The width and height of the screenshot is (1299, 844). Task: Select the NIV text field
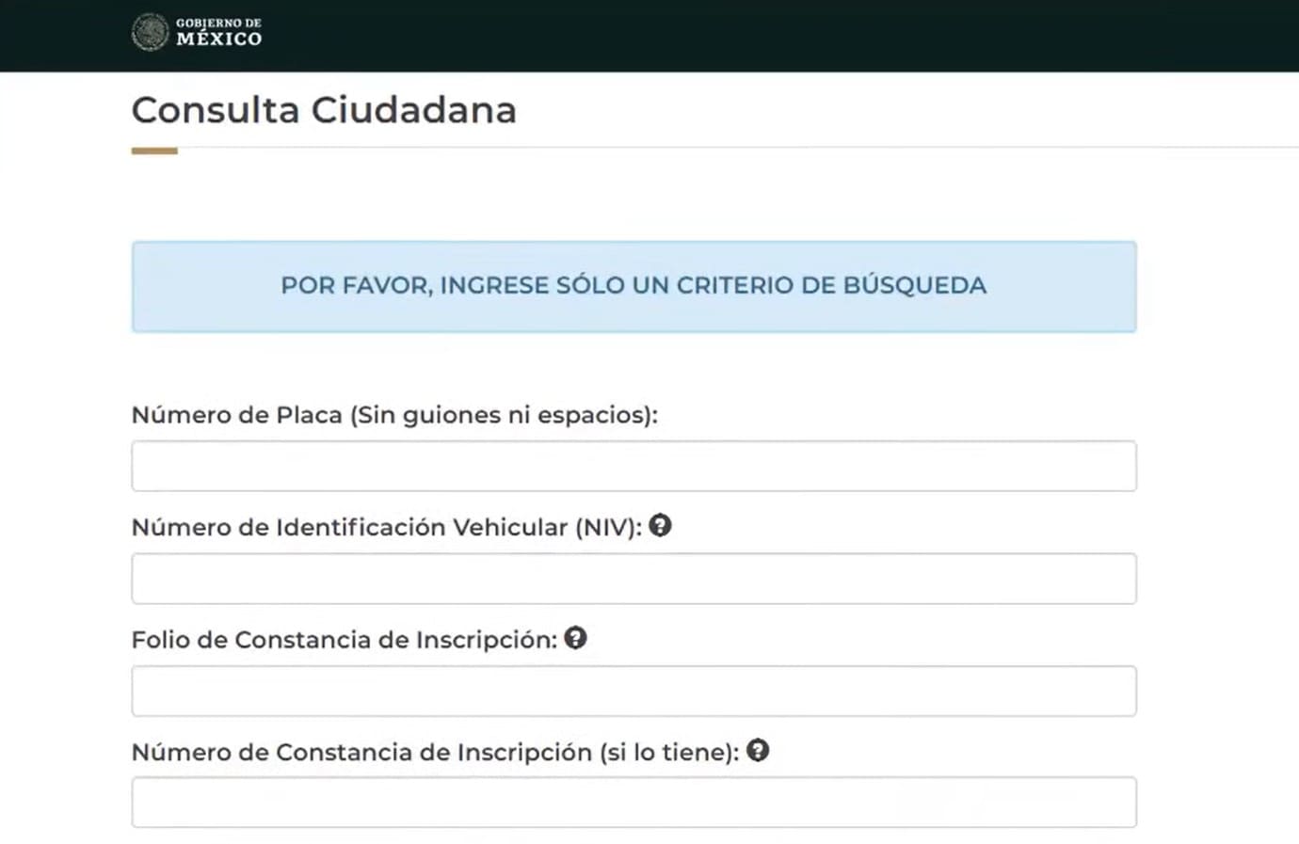(633, 578)
